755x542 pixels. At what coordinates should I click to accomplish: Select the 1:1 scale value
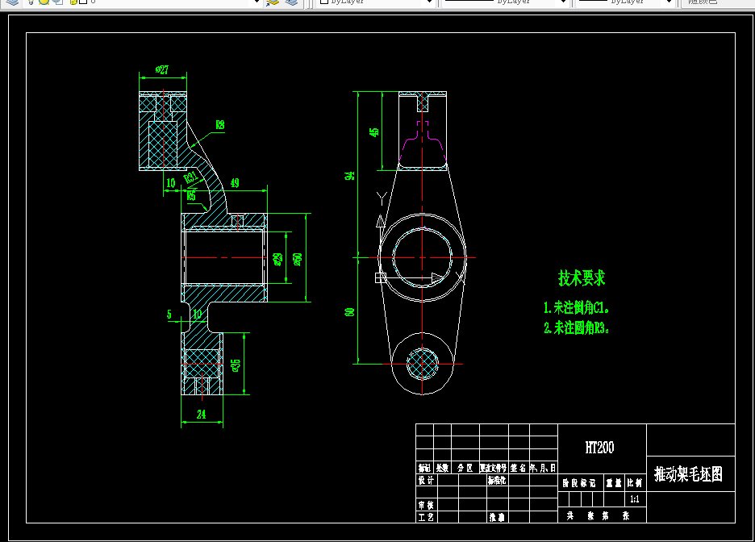click(635, 499)
